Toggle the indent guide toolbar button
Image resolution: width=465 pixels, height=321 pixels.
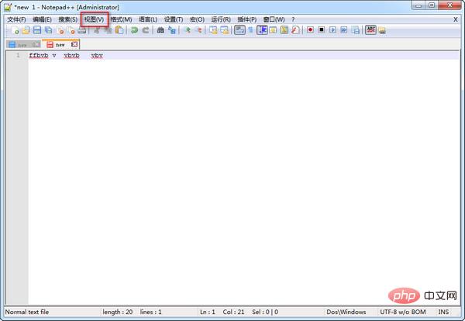click(x=262, y=30)
